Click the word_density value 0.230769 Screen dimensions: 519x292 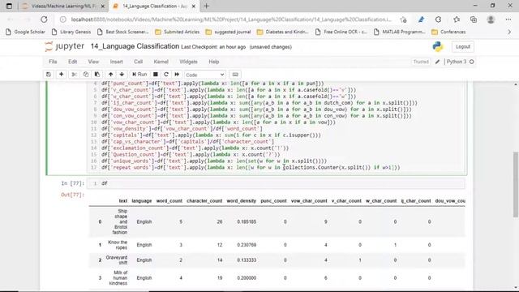247,245
